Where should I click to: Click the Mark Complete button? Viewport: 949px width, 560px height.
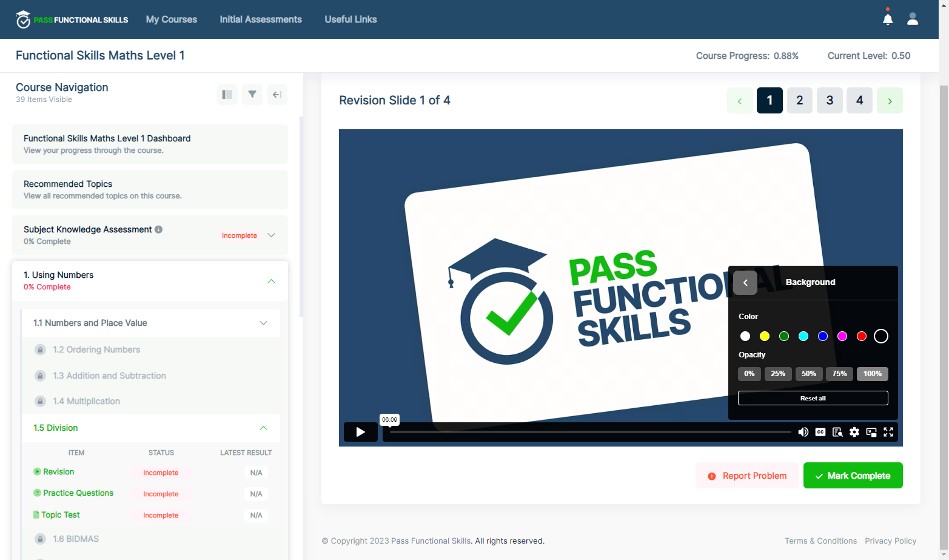[x=853, y=476]
